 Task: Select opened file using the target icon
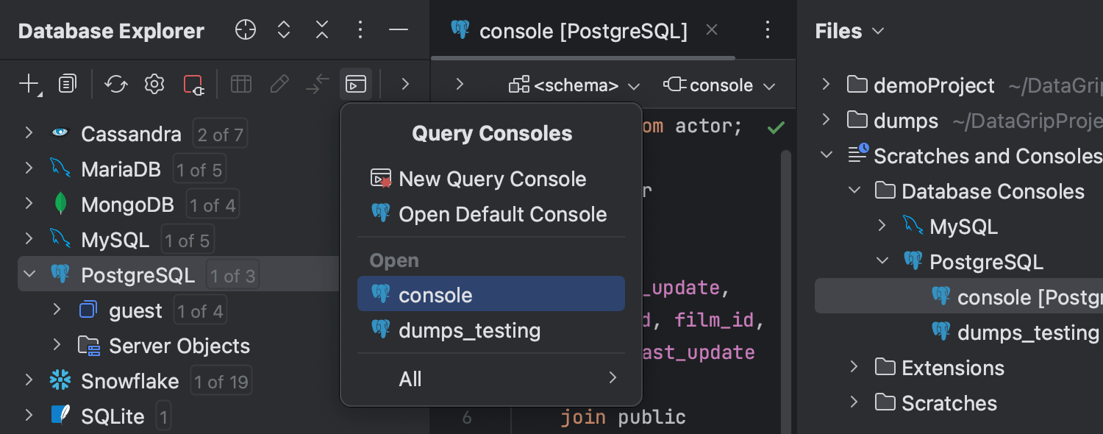(245, 29)
